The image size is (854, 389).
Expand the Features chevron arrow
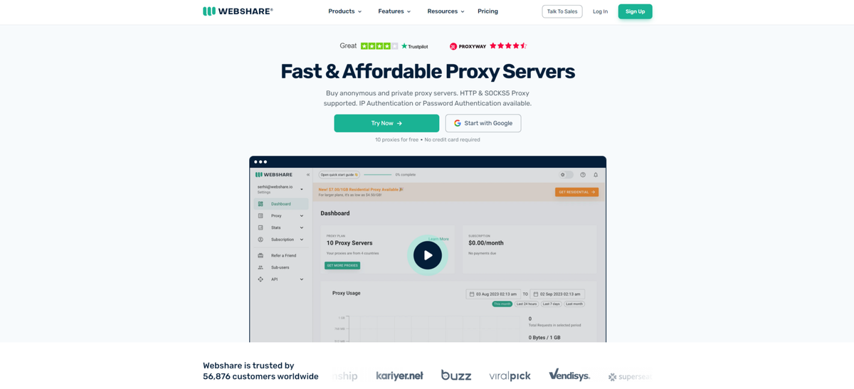click(x=408, y=12)
